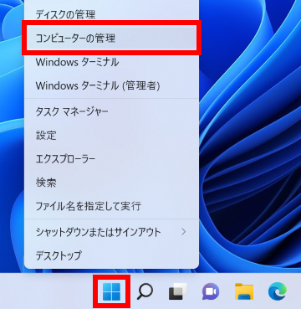This screenshot has width=301, height=309.
Task: Choose 設定 from the menu
Action: 111,136
